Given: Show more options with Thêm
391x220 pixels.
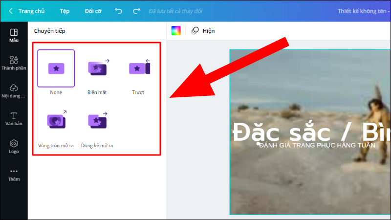Looking at the screenshot, I should [x=14, y=175].
